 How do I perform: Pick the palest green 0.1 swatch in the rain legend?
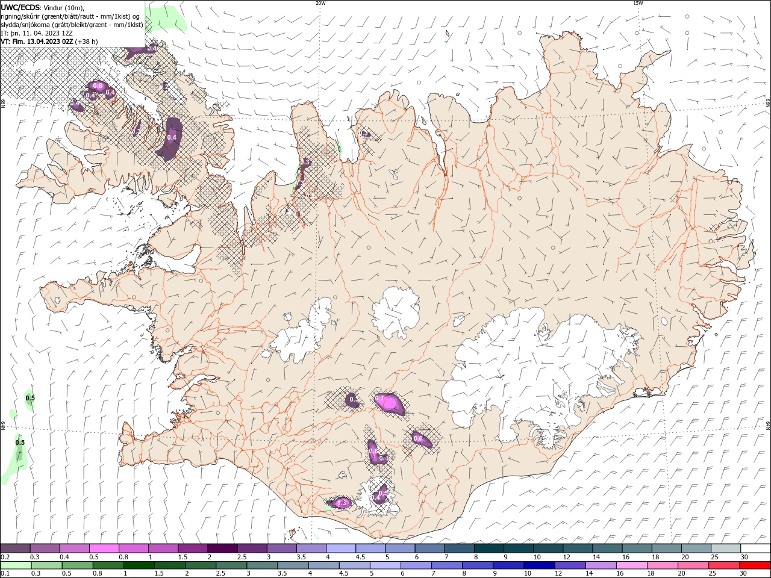(x=16, y=565)
